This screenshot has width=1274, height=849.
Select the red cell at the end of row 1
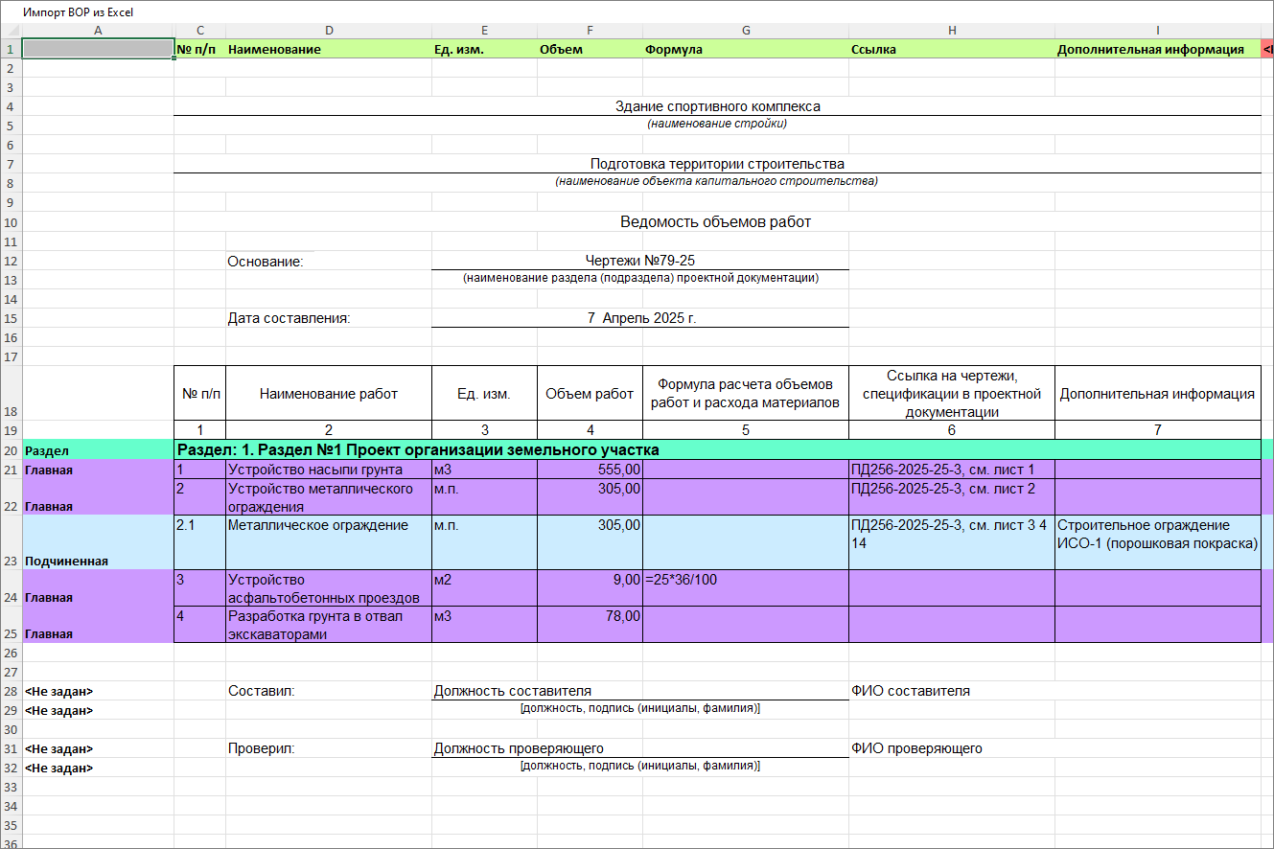pyautogui.click(x=1267, y=50)
